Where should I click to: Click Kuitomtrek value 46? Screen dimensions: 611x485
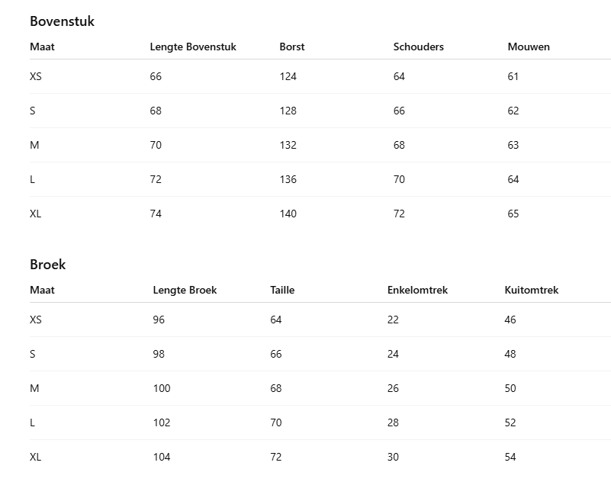510,320
